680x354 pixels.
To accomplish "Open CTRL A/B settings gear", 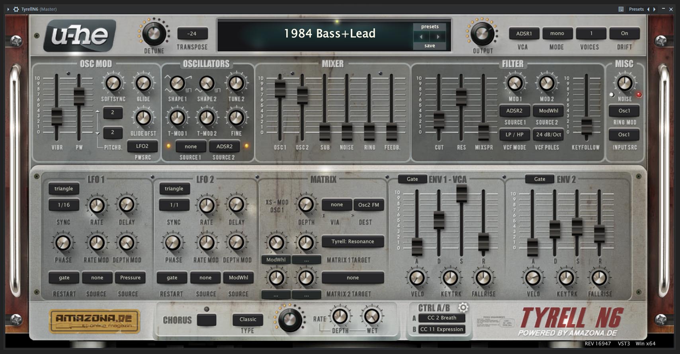I will (x=463, y=308).
